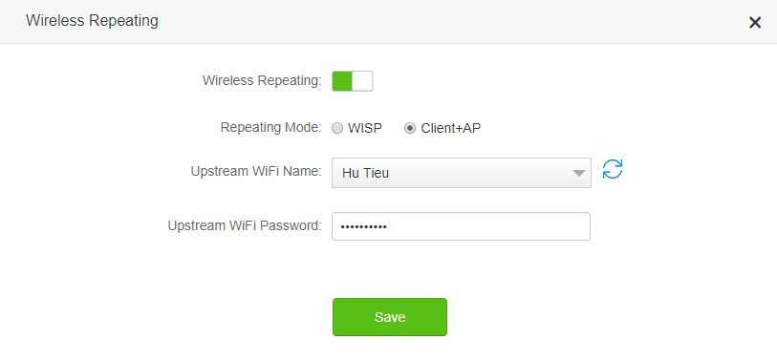This screenshot has height=361, width=777.
Task: Open the Upstream WiFi Name dropdown
Action: (x=462, y=173)
